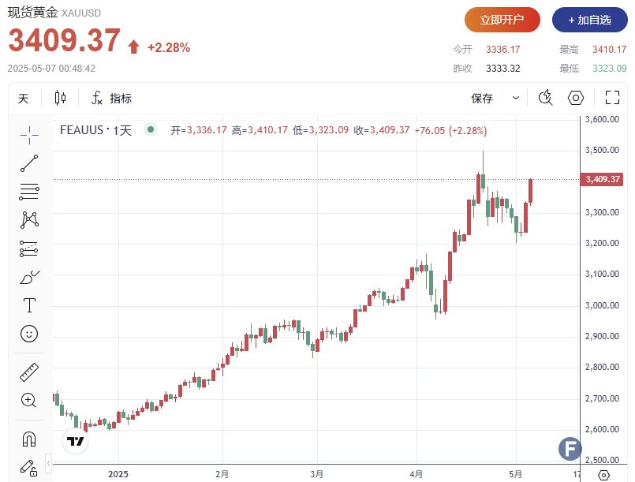Expand the 保存 dropdown arrow
Image resolution: width=635 pixels, height=482 pixels.
tap(516, 99)
